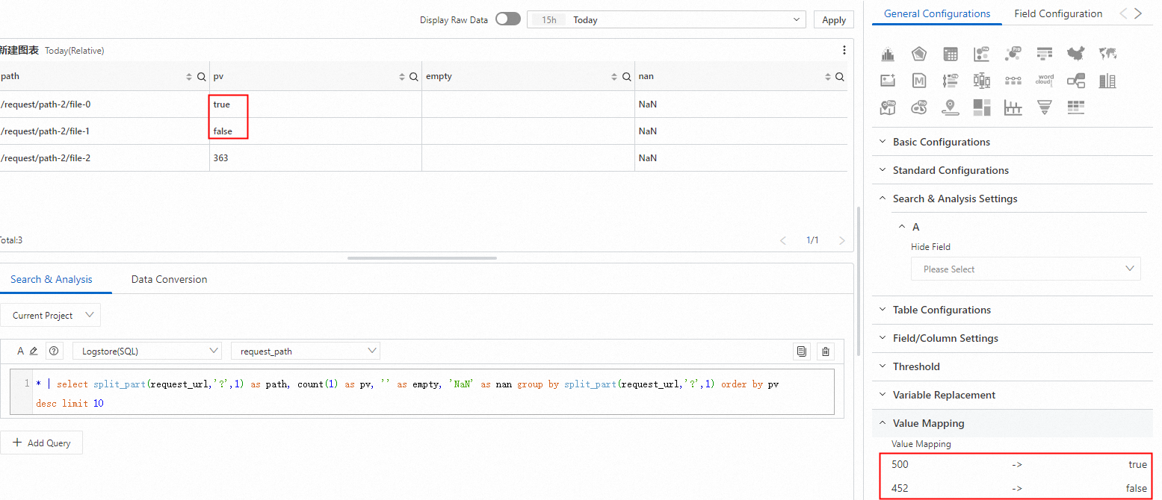Open the Hide Field Please Select dropdown
The height and width of the screenshot is (500, 1162).
point(1025,269)
